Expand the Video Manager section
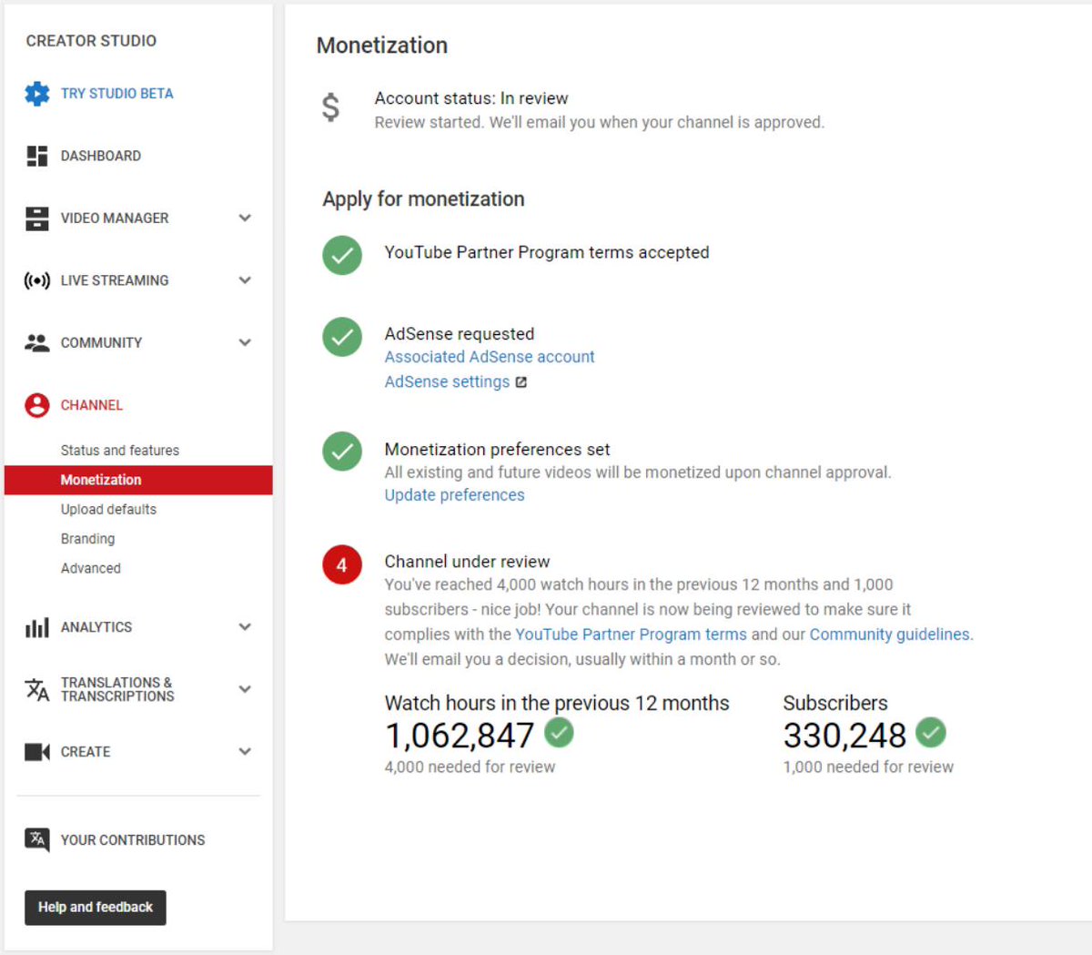The image size is (1092, 955). point(245,218)
